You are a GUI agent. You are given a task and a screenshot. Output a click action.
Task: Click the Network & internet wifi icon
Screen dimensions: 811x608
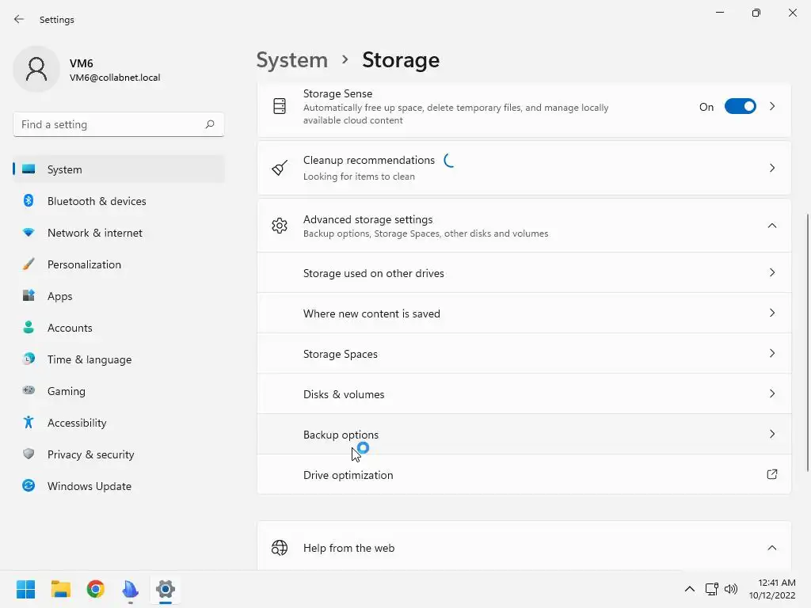pos(29,233)
